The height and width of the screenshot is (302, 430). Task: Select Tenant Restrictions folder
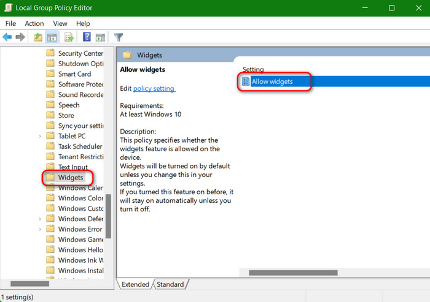81,157
